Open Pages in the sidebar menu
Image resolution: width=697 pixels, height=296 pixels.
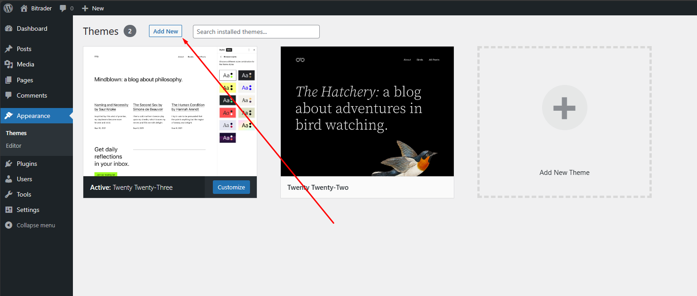pos(25,80)
